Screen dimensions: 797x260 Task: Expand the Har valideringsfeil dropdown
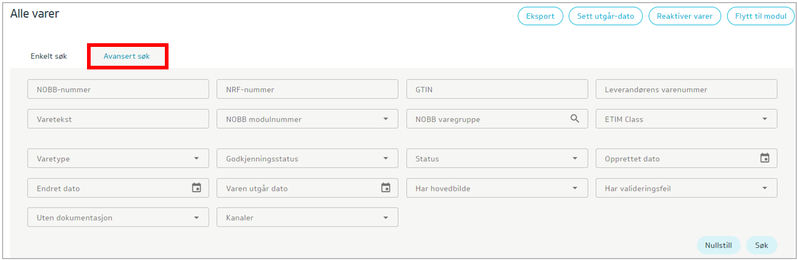tap(764, 188)
